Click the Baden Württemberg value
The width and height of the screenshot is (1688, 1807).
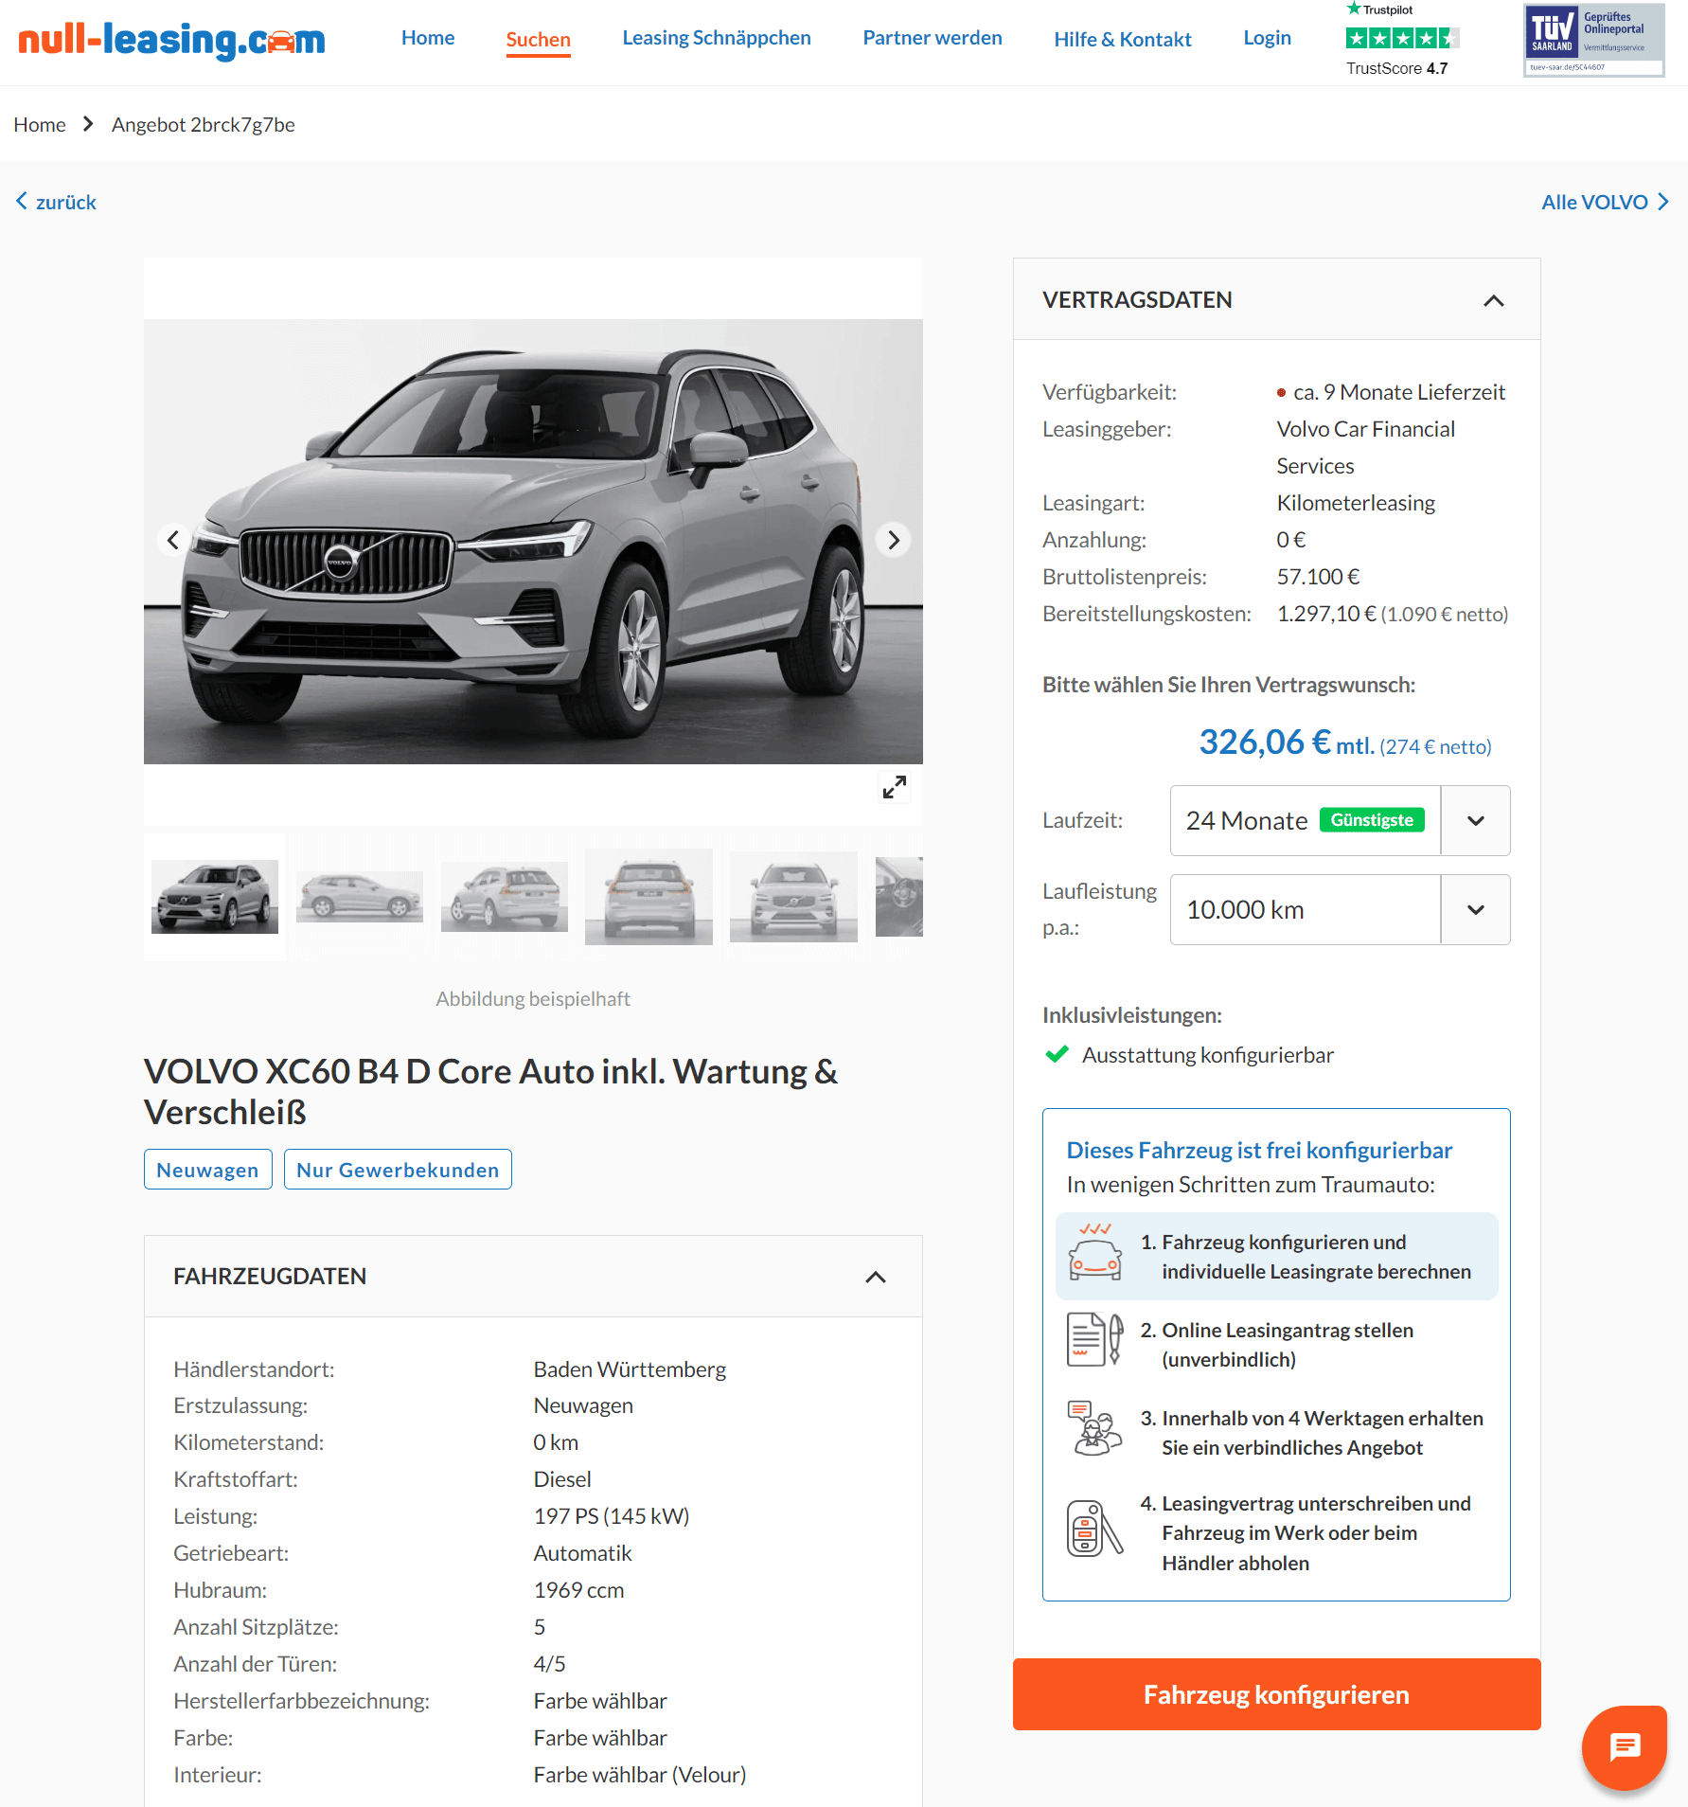[x=630, y=1369]
